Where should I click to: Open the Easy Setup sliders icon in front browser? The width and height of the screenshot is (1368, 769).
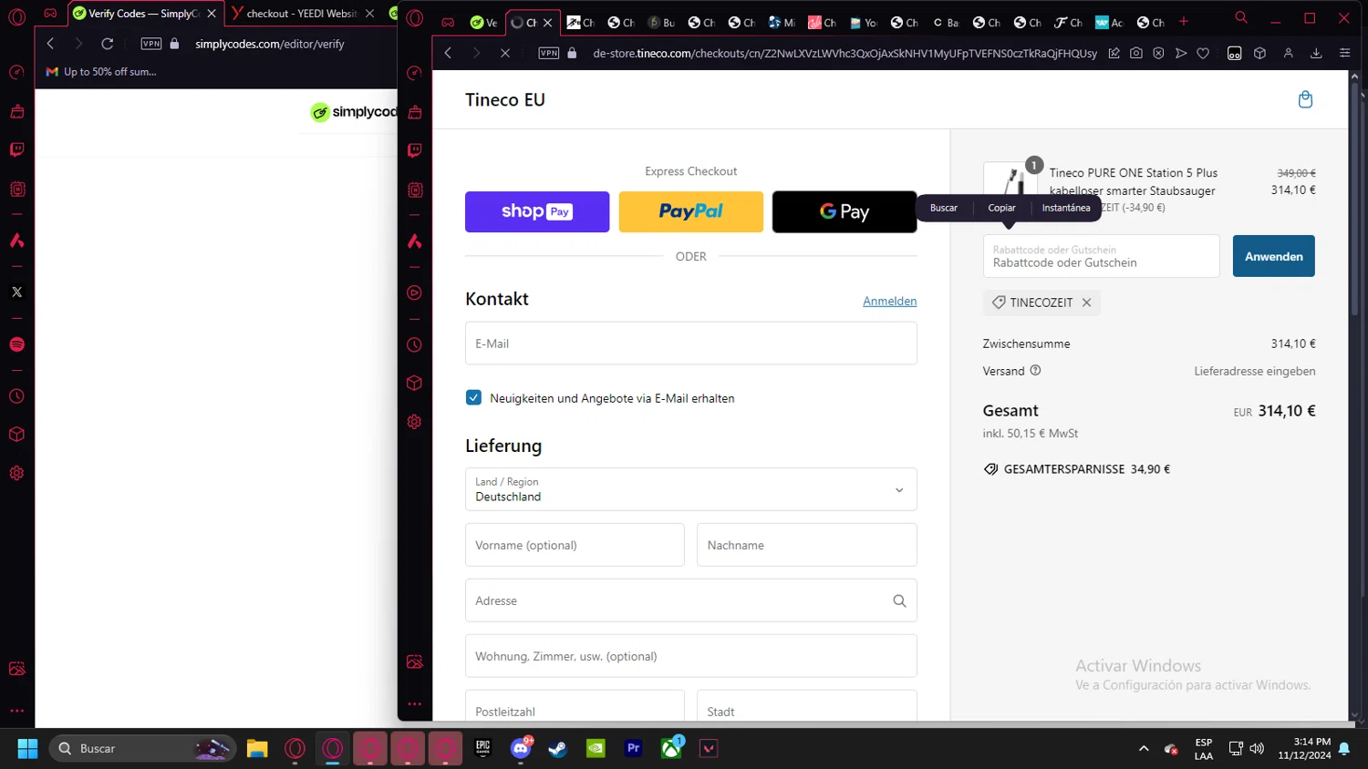pos(1344,54)
